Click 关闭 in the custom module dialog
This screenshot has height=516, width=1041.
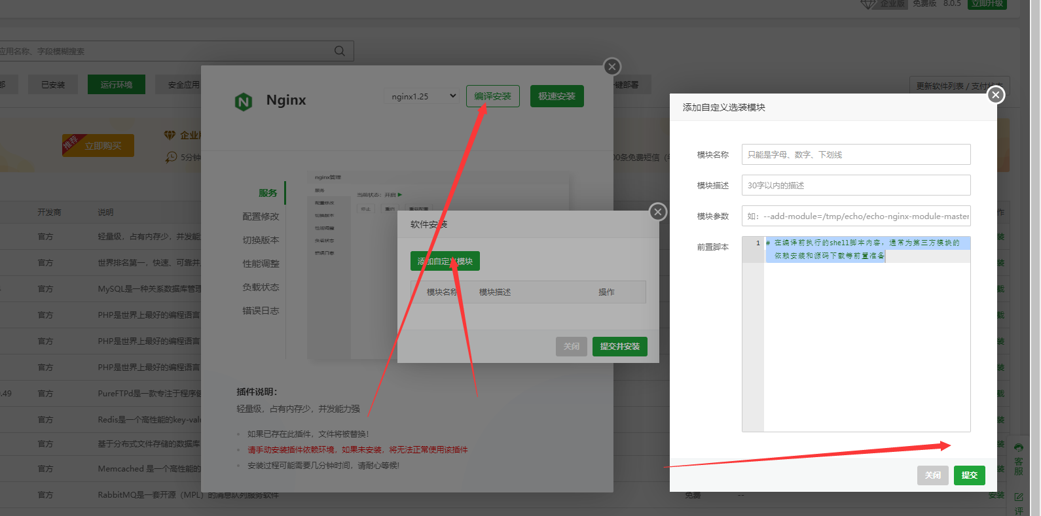tap(933, 475)
